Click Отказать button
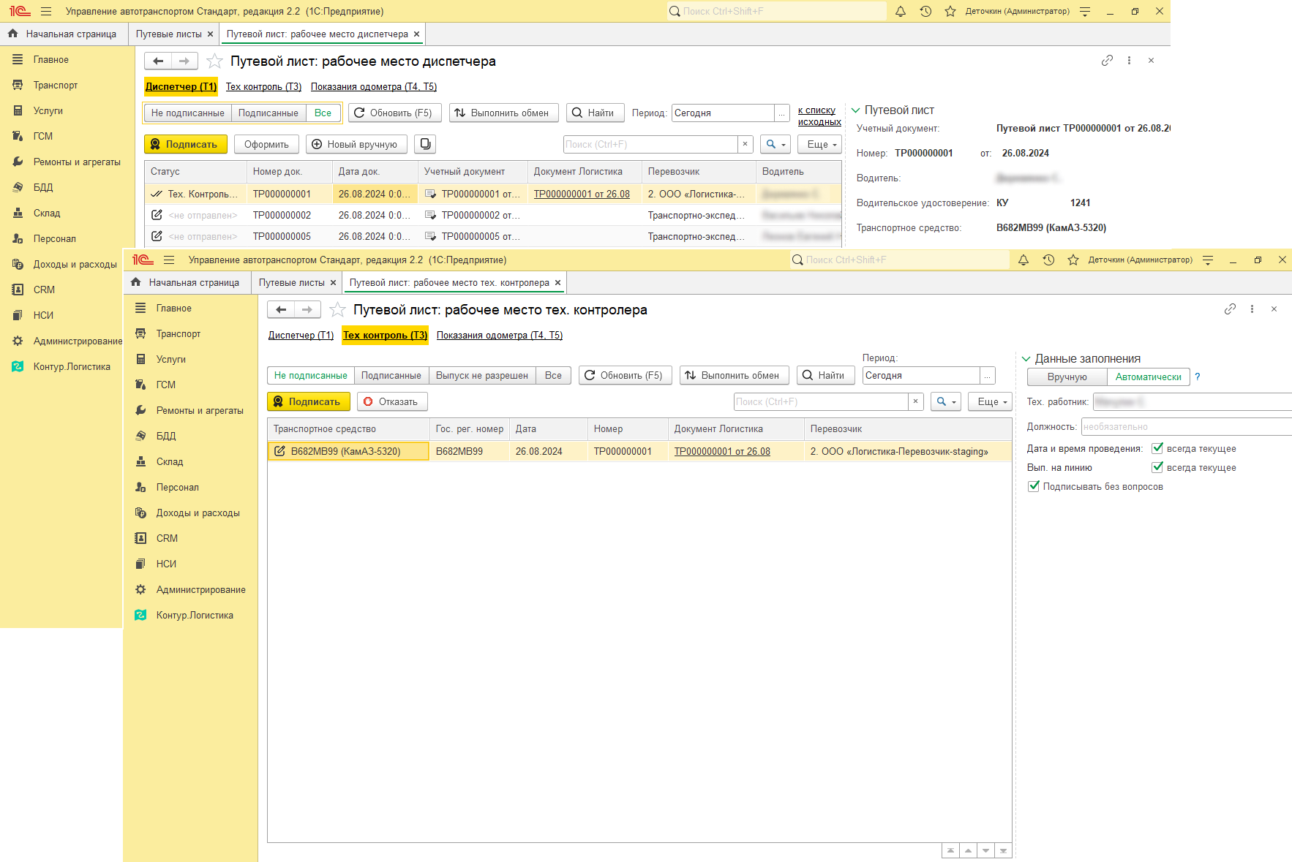 (x=392, y=402)
